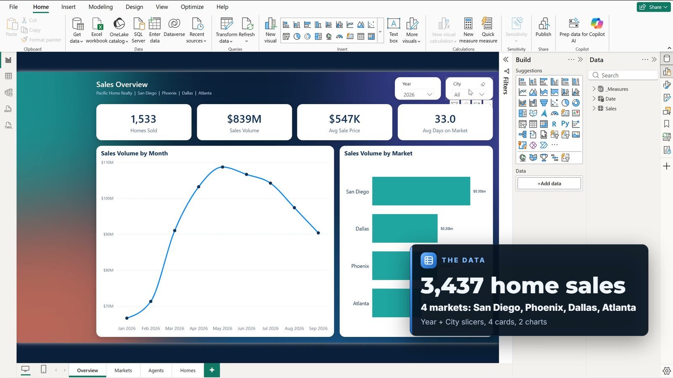Viewport: 673px width, 378px height.
Task: Choose the R script visual
Action: tap(554, 124)
